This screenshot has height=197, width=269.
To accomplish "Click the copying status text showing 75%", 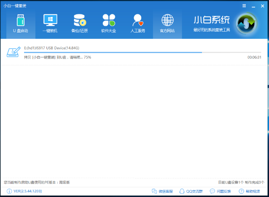I will (57, 57).
